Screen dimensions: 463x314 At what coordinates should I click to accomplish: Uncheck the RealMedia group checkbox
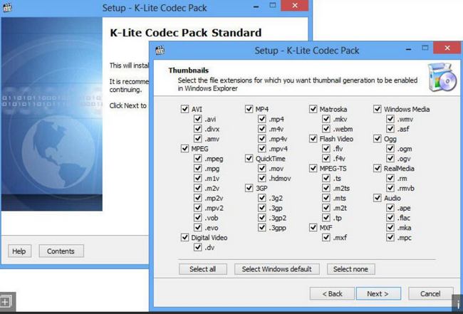(x=378, y=169)
